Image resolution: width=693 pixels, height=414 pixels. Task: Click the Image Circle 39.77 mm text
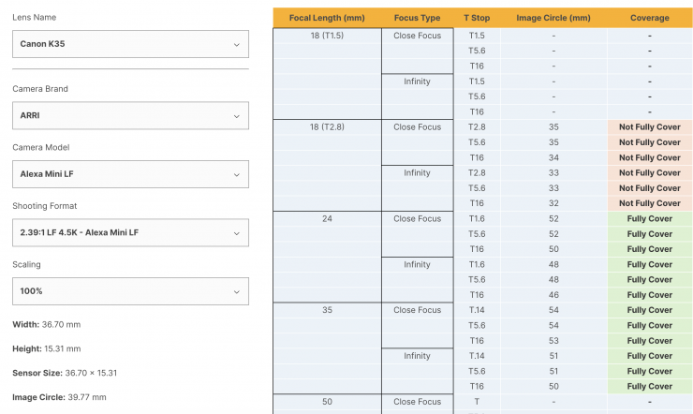click(x=59, y=397)
